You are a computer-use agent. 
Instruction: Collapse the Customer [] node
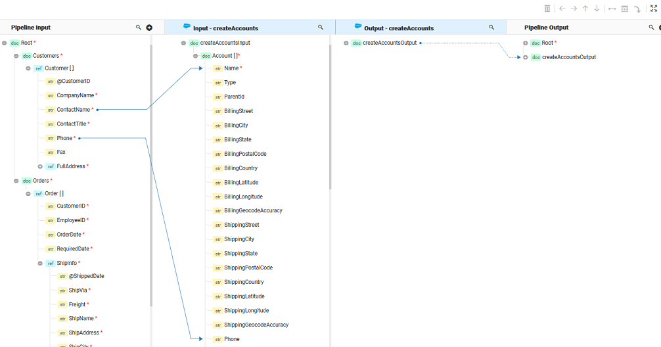coord(28,68)
